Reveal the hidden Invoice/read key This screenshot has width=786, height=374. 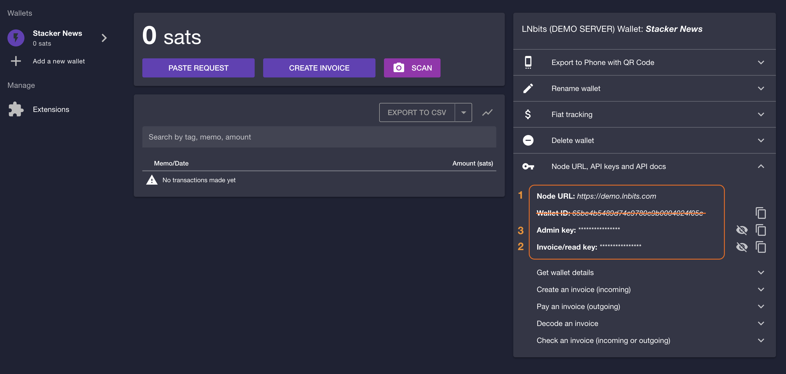click(x=742, y=247)
